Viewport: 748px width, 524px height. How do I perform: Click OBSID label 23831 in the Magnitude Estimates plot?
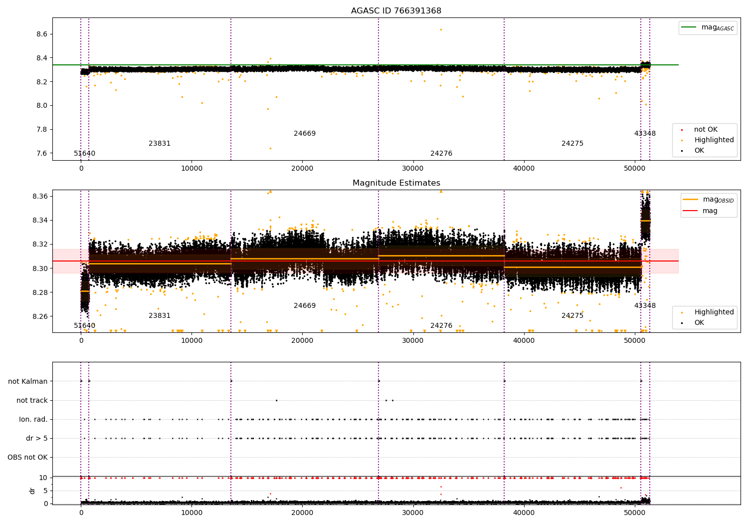[160, 316]
